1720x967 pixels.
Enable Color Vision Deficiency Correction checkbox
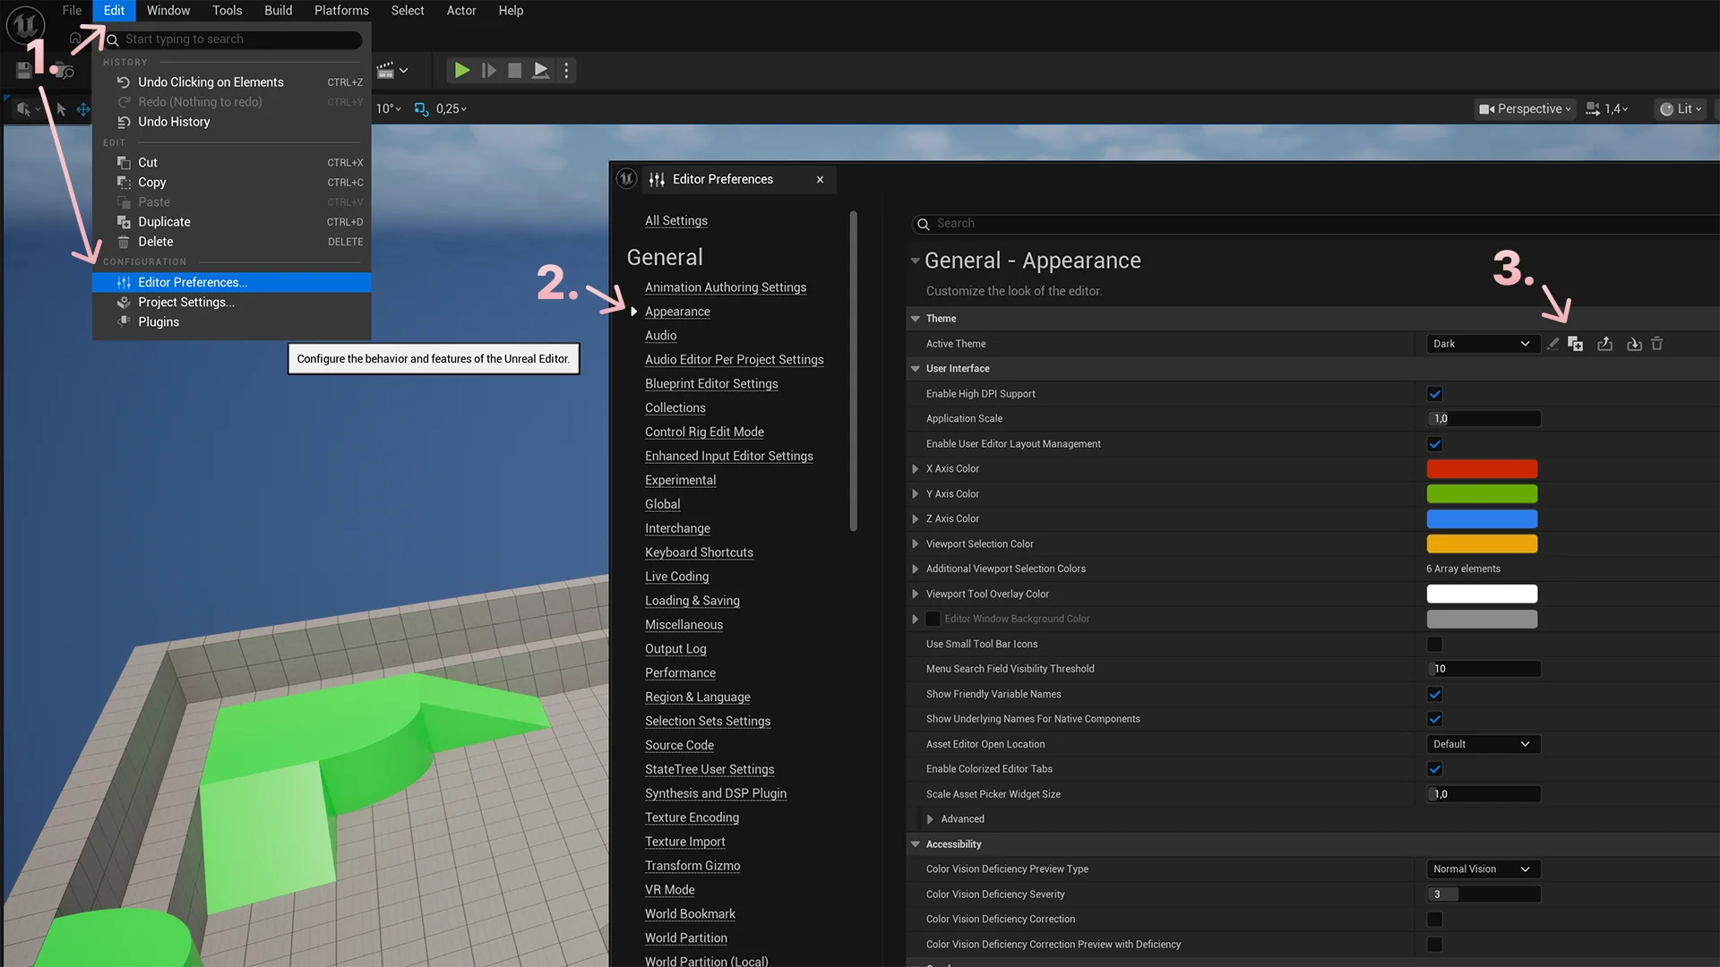point(1434,920)
